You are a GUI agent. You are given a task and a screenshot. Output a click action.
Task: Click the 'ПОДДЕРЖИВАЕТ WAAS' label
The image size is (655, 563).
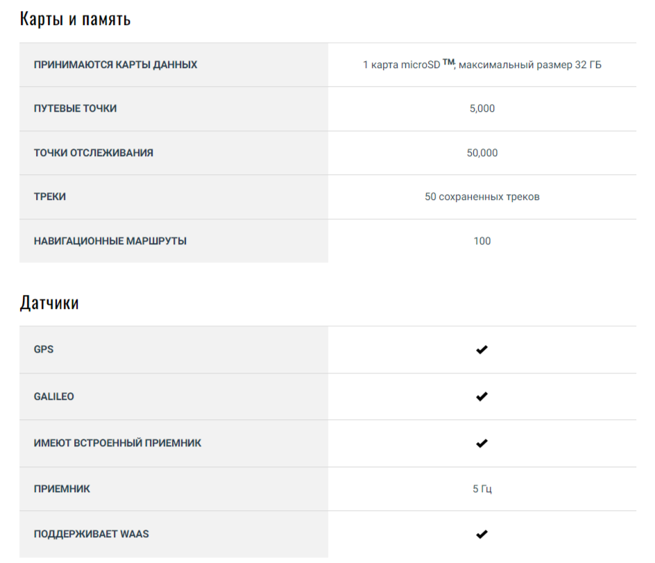click(x=91, y=534)
